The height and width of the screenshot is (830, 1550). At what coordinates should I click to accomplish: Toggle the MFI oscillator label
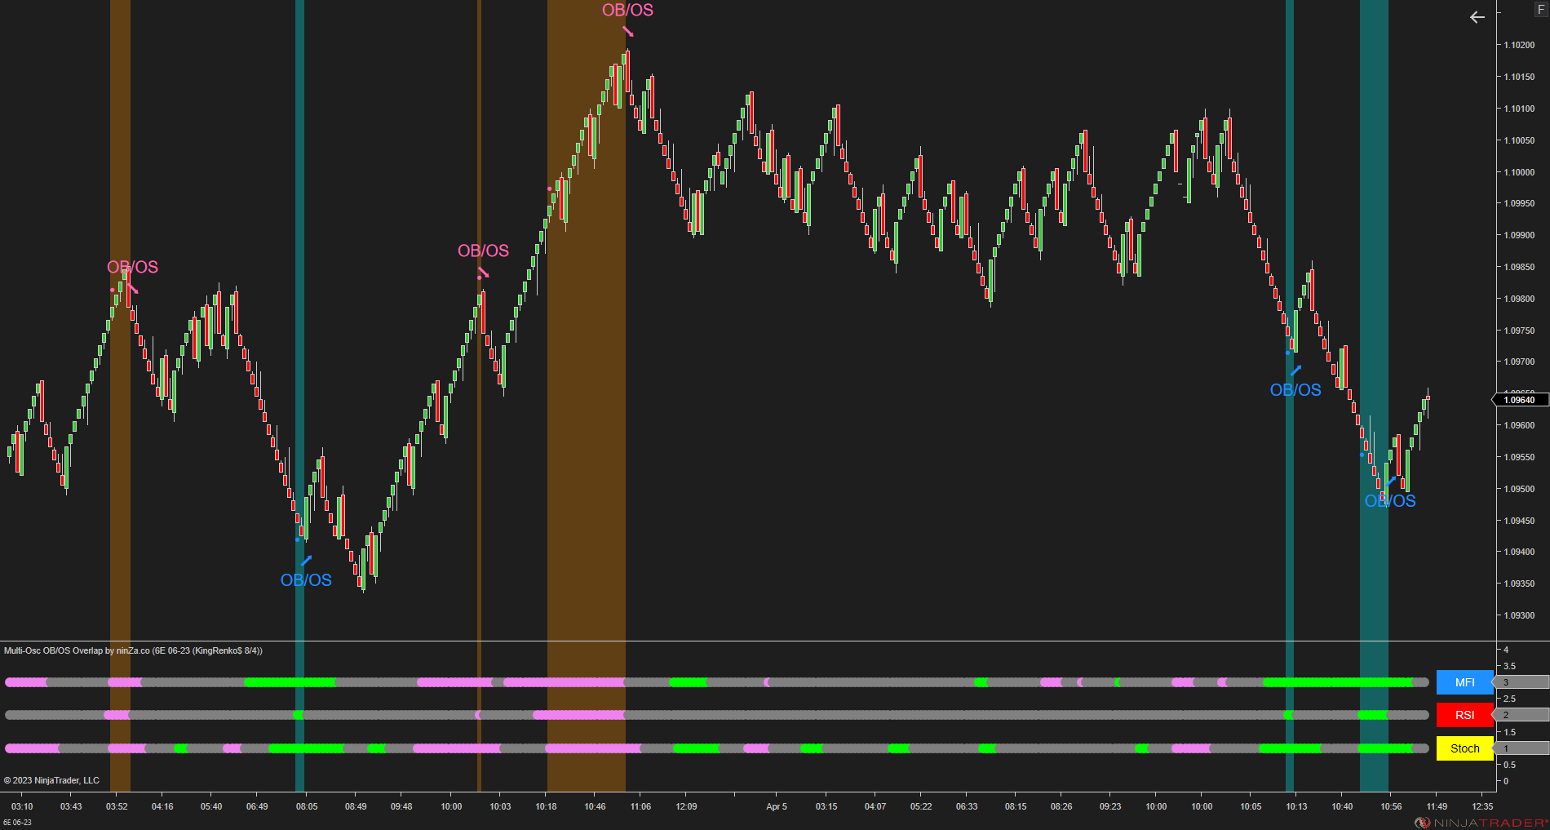pyautogui.click(x=1464, y=683)
